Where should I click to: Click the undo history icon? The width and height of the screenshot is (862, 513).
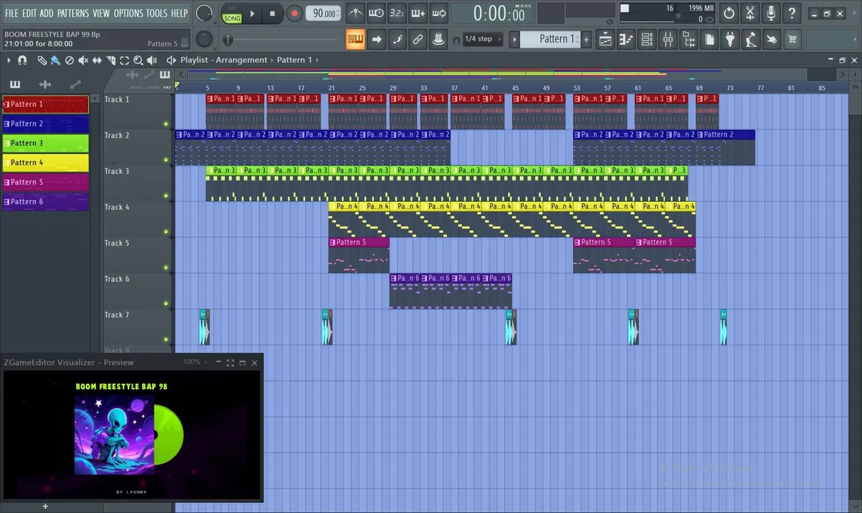click(729, 13)
